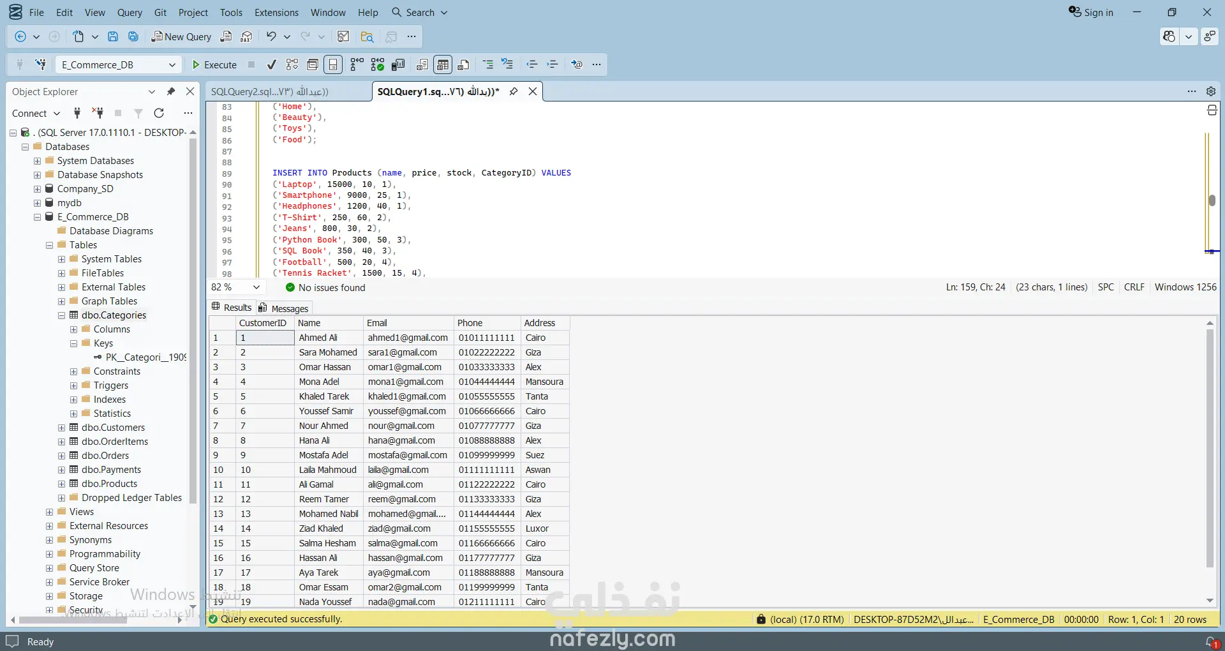The width and height of the screenshot is (1225, 651).
Task: Select the Results tab
Action: (x=232, y=308)
